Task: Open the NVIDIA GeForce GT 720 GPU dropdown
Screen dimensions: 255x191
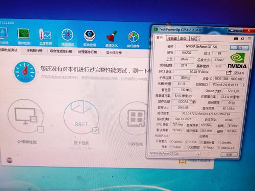Action: tap(174, 154)
